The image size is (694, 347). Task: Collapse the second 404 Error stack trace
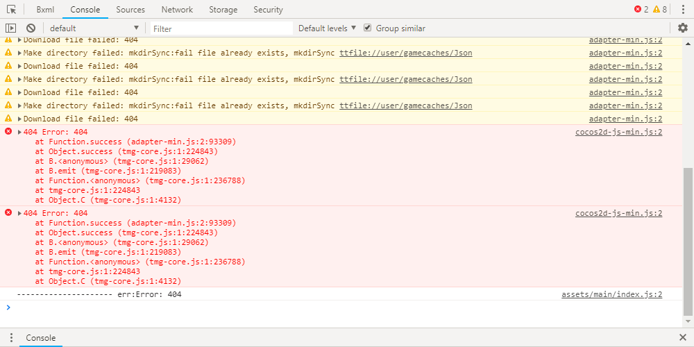click(19, 214)
